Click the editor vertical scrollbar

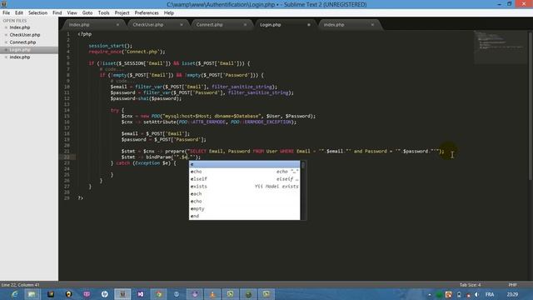coord(531,106)
